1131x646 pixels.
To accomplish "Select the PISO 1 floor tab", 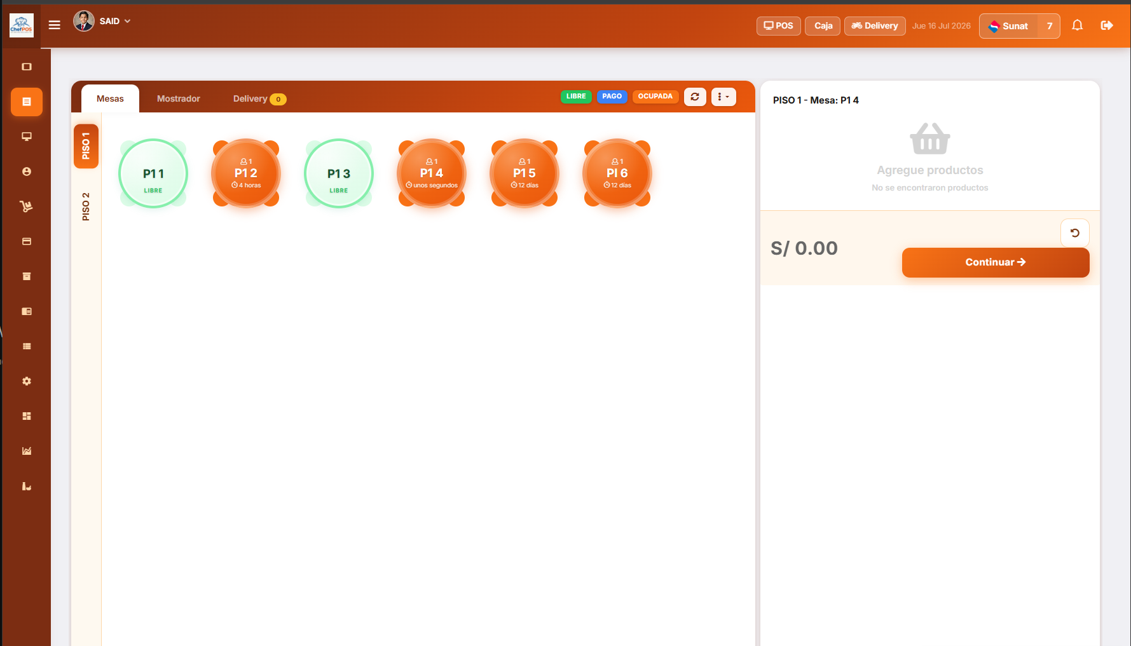I will point(86,146).
